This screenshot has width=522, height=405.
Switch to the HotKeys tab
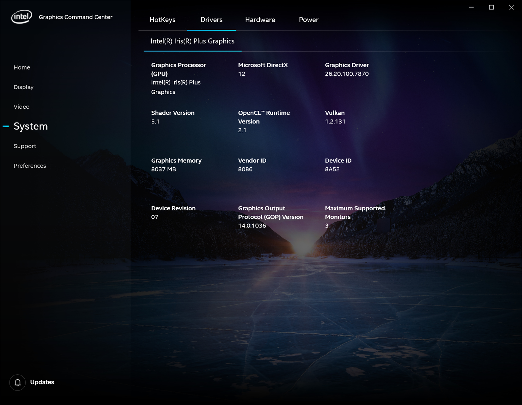click(x=162, y=20)
